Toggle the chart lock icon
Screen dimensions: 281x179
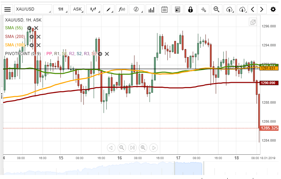tap(191, 9)
